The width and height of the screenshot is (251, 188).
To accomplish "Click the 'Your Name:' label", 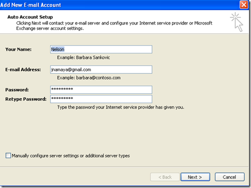I will pyautogui.click(x=18, y=49).
